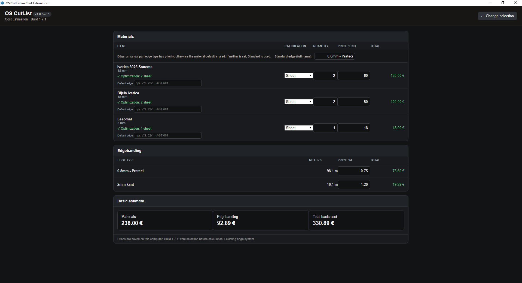Screen dimensions: 522x283
Task: Edit quantity field for Bijela Iverica
Action: (x=325, y=102)
